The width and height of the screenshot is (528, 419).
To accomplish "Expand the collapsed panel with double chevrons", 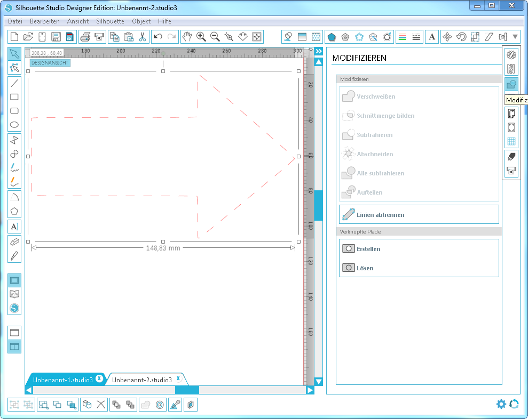I will (x=318, y=51).
